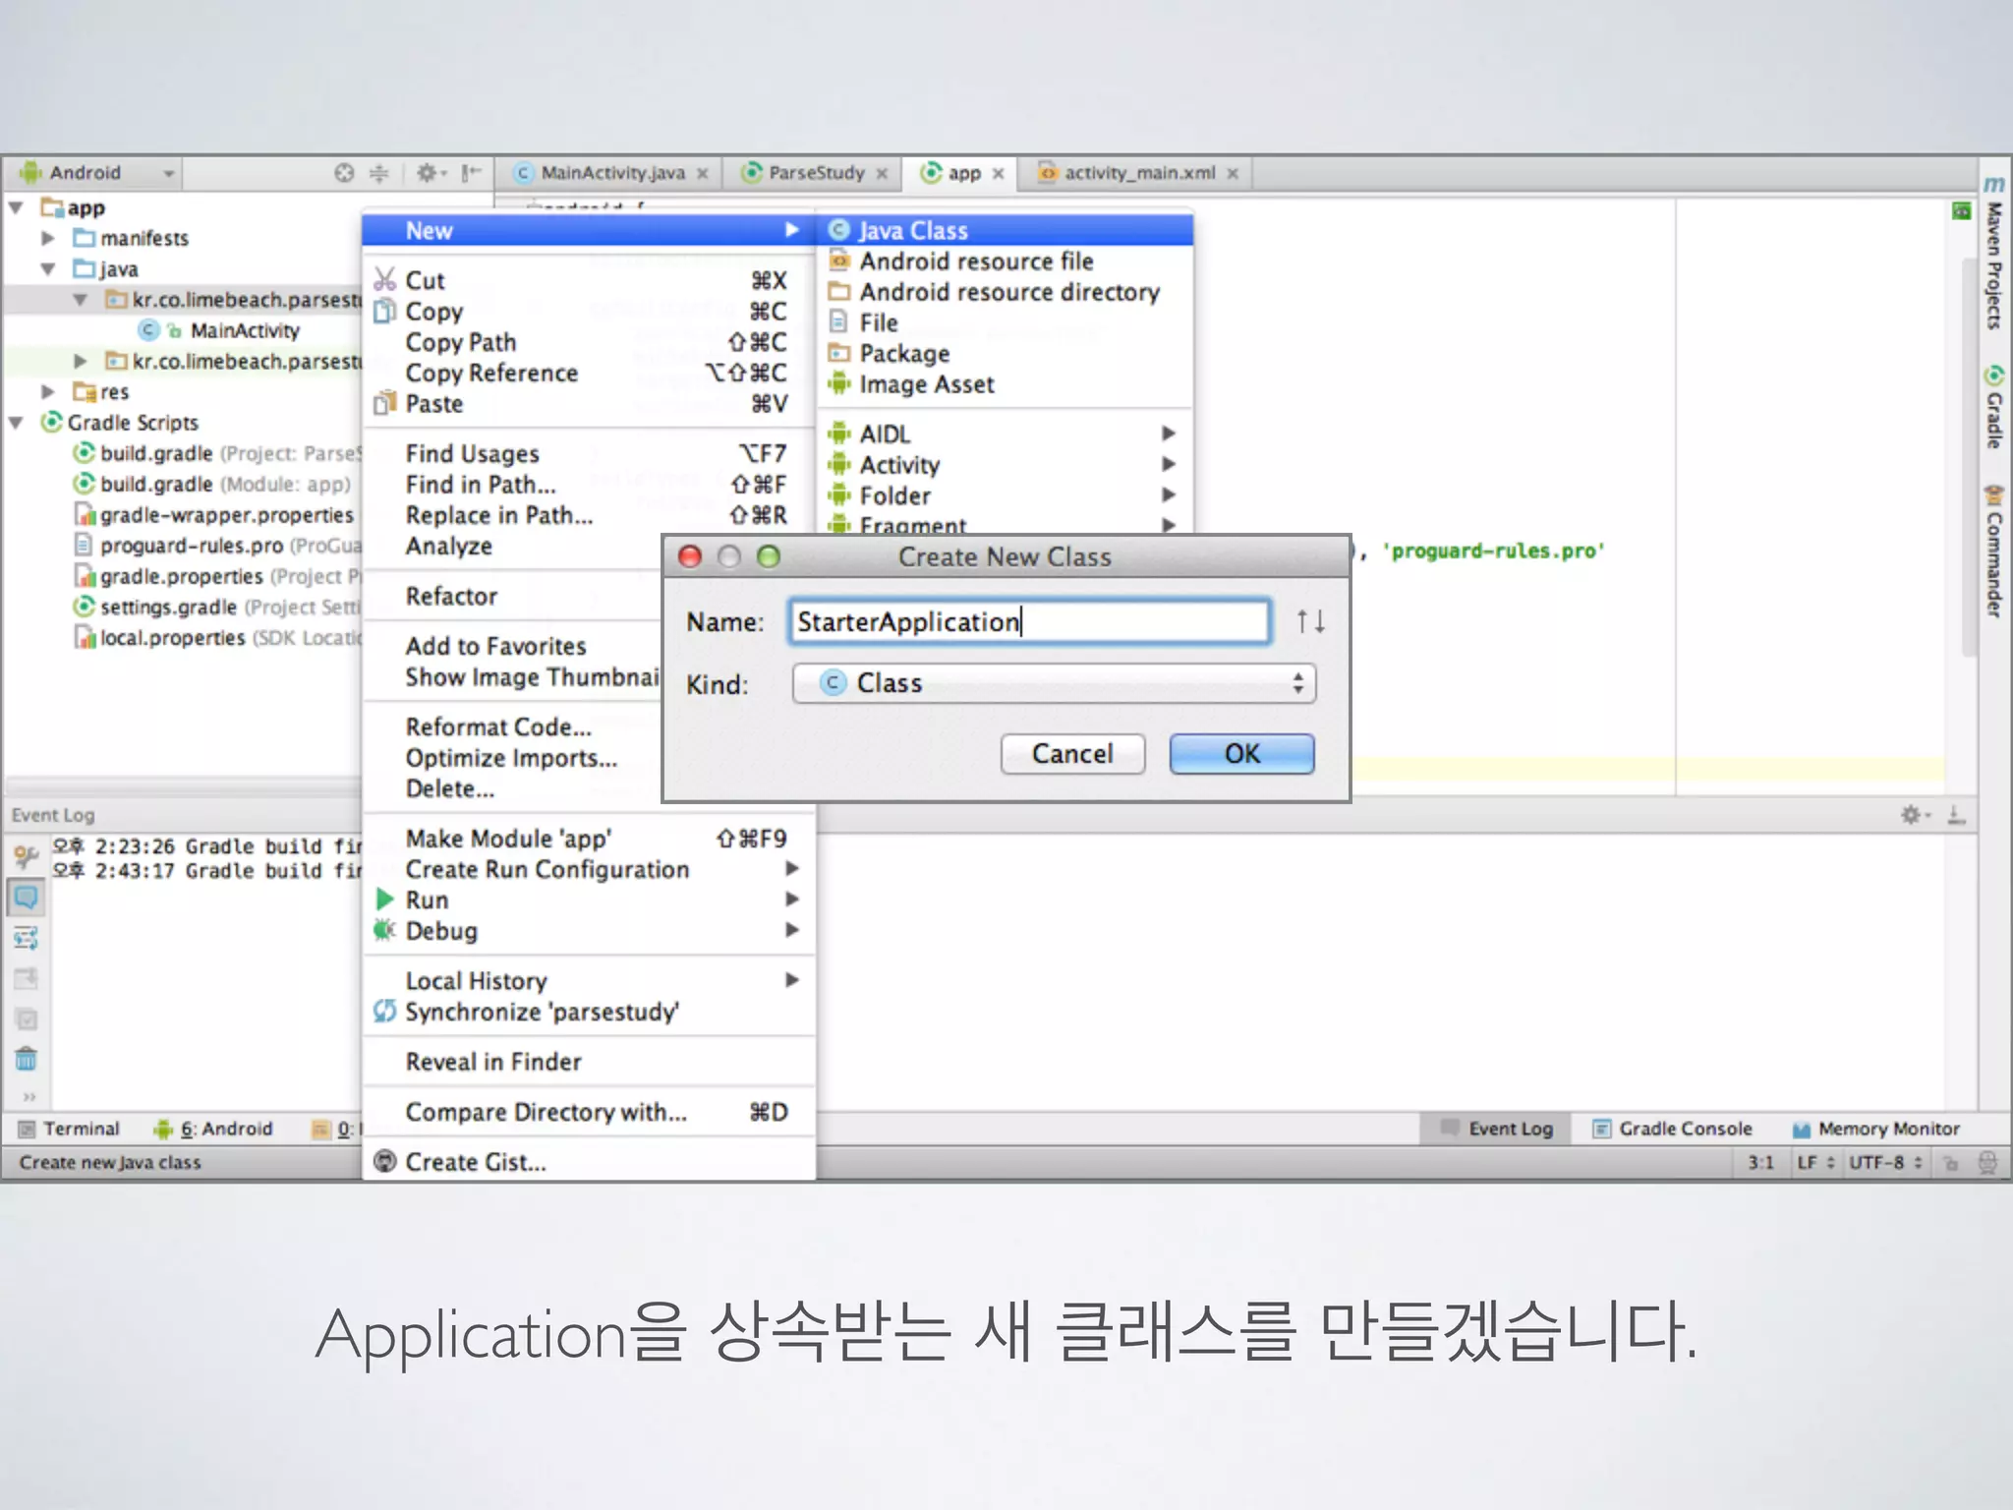Select Copy Path in context menu
This screenshot has height=1510, width=2013.
(589, 342)
